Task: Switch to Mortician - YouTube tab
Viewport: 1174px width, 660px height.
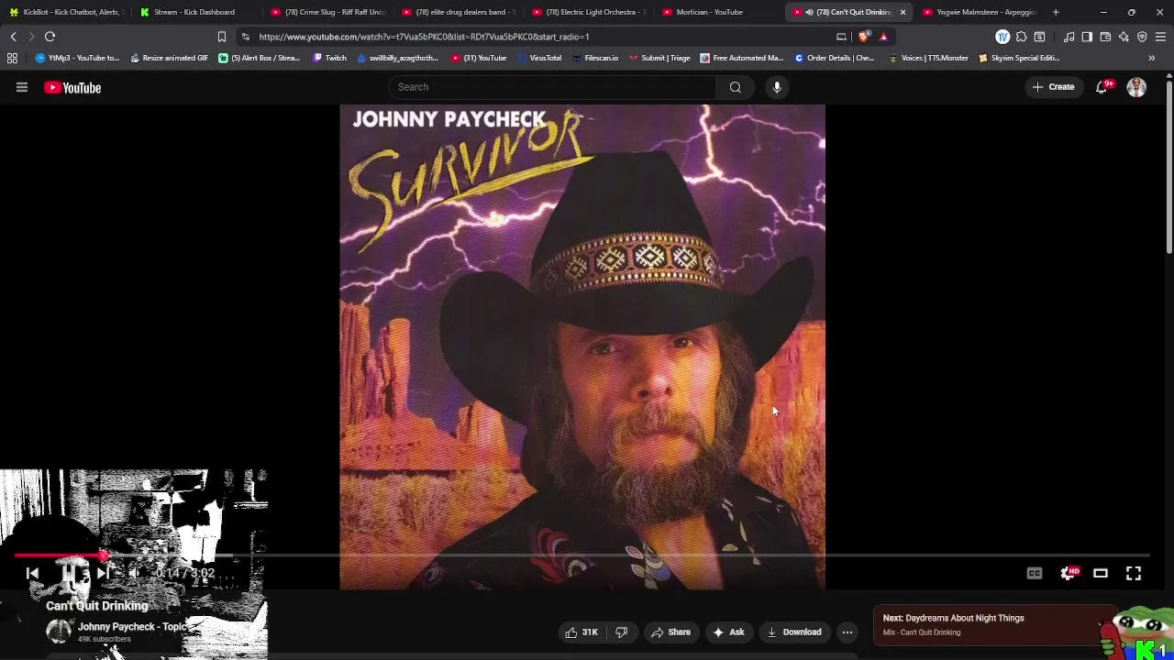Action: (718, 12)
